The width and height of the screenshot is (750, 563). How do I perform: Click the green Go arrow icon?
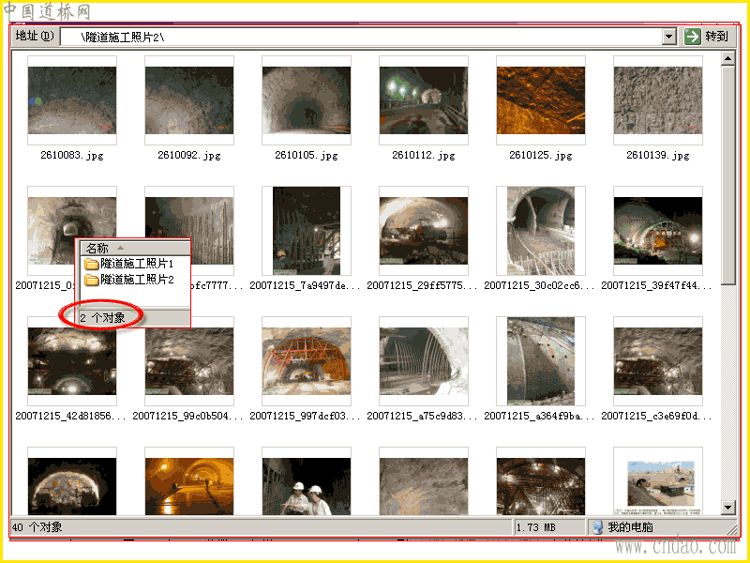coord(692,36)
